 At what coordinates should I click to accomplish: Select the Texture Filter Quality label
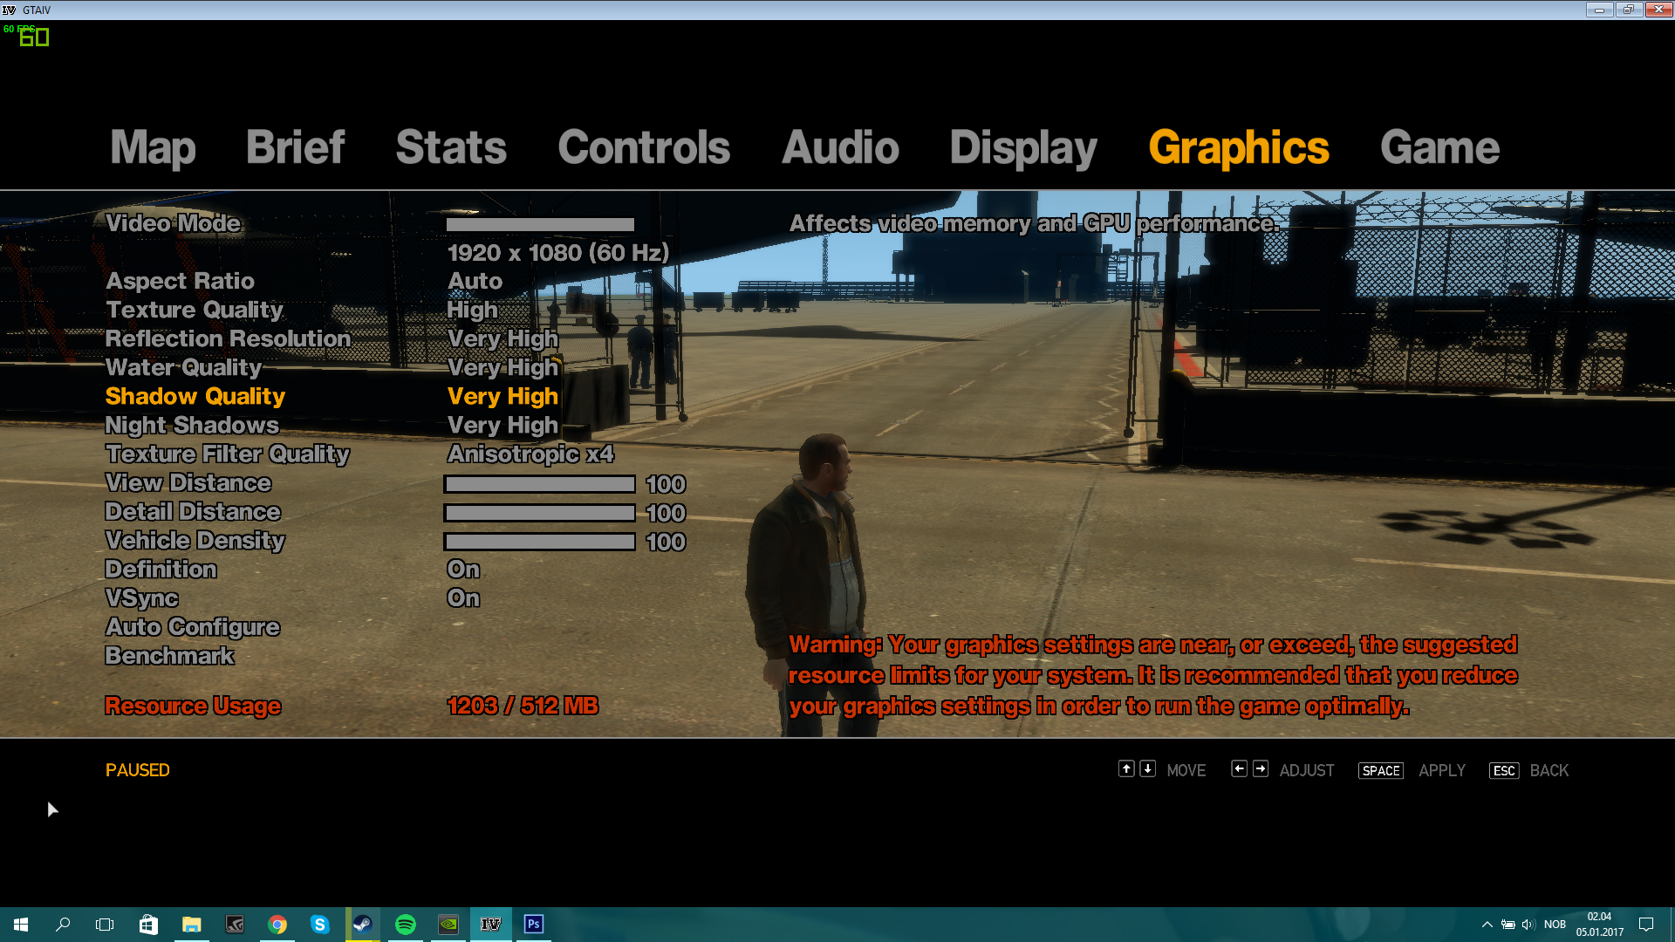coord(228,454)
